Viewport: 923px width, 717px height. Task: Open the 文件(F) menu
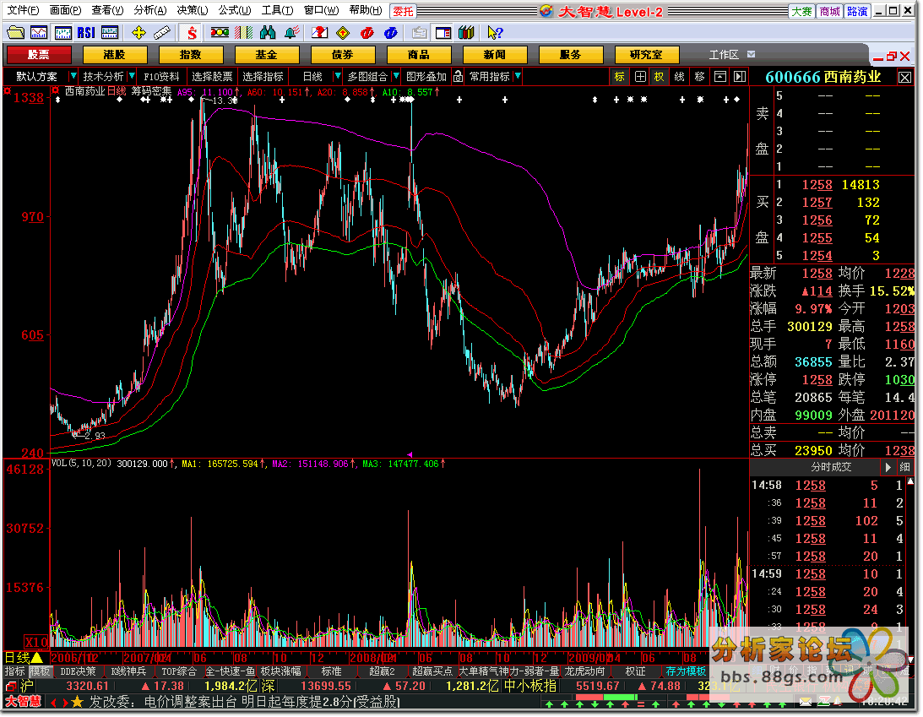pyautogui.click(x=22, y=11)
